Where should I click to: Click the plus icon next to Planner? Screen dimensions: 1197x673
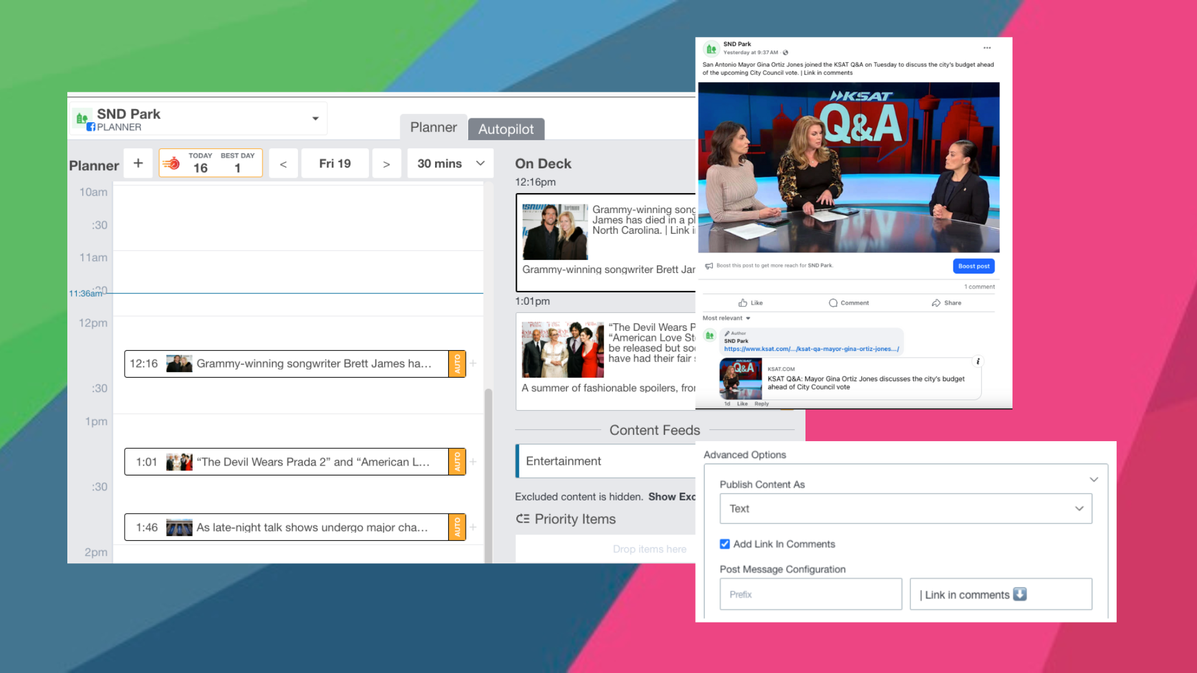coord(138,163)
